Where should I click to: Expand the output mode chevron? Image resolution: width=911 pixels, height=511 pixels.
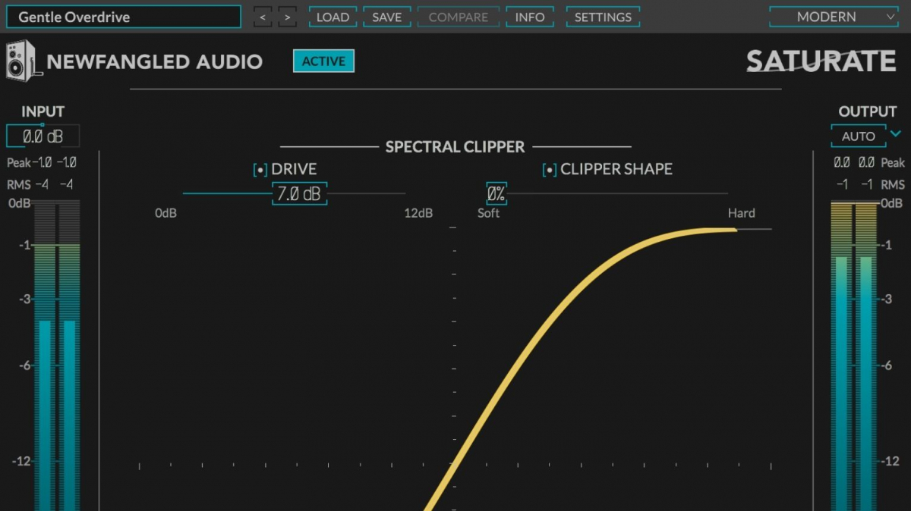pos(895,135)
